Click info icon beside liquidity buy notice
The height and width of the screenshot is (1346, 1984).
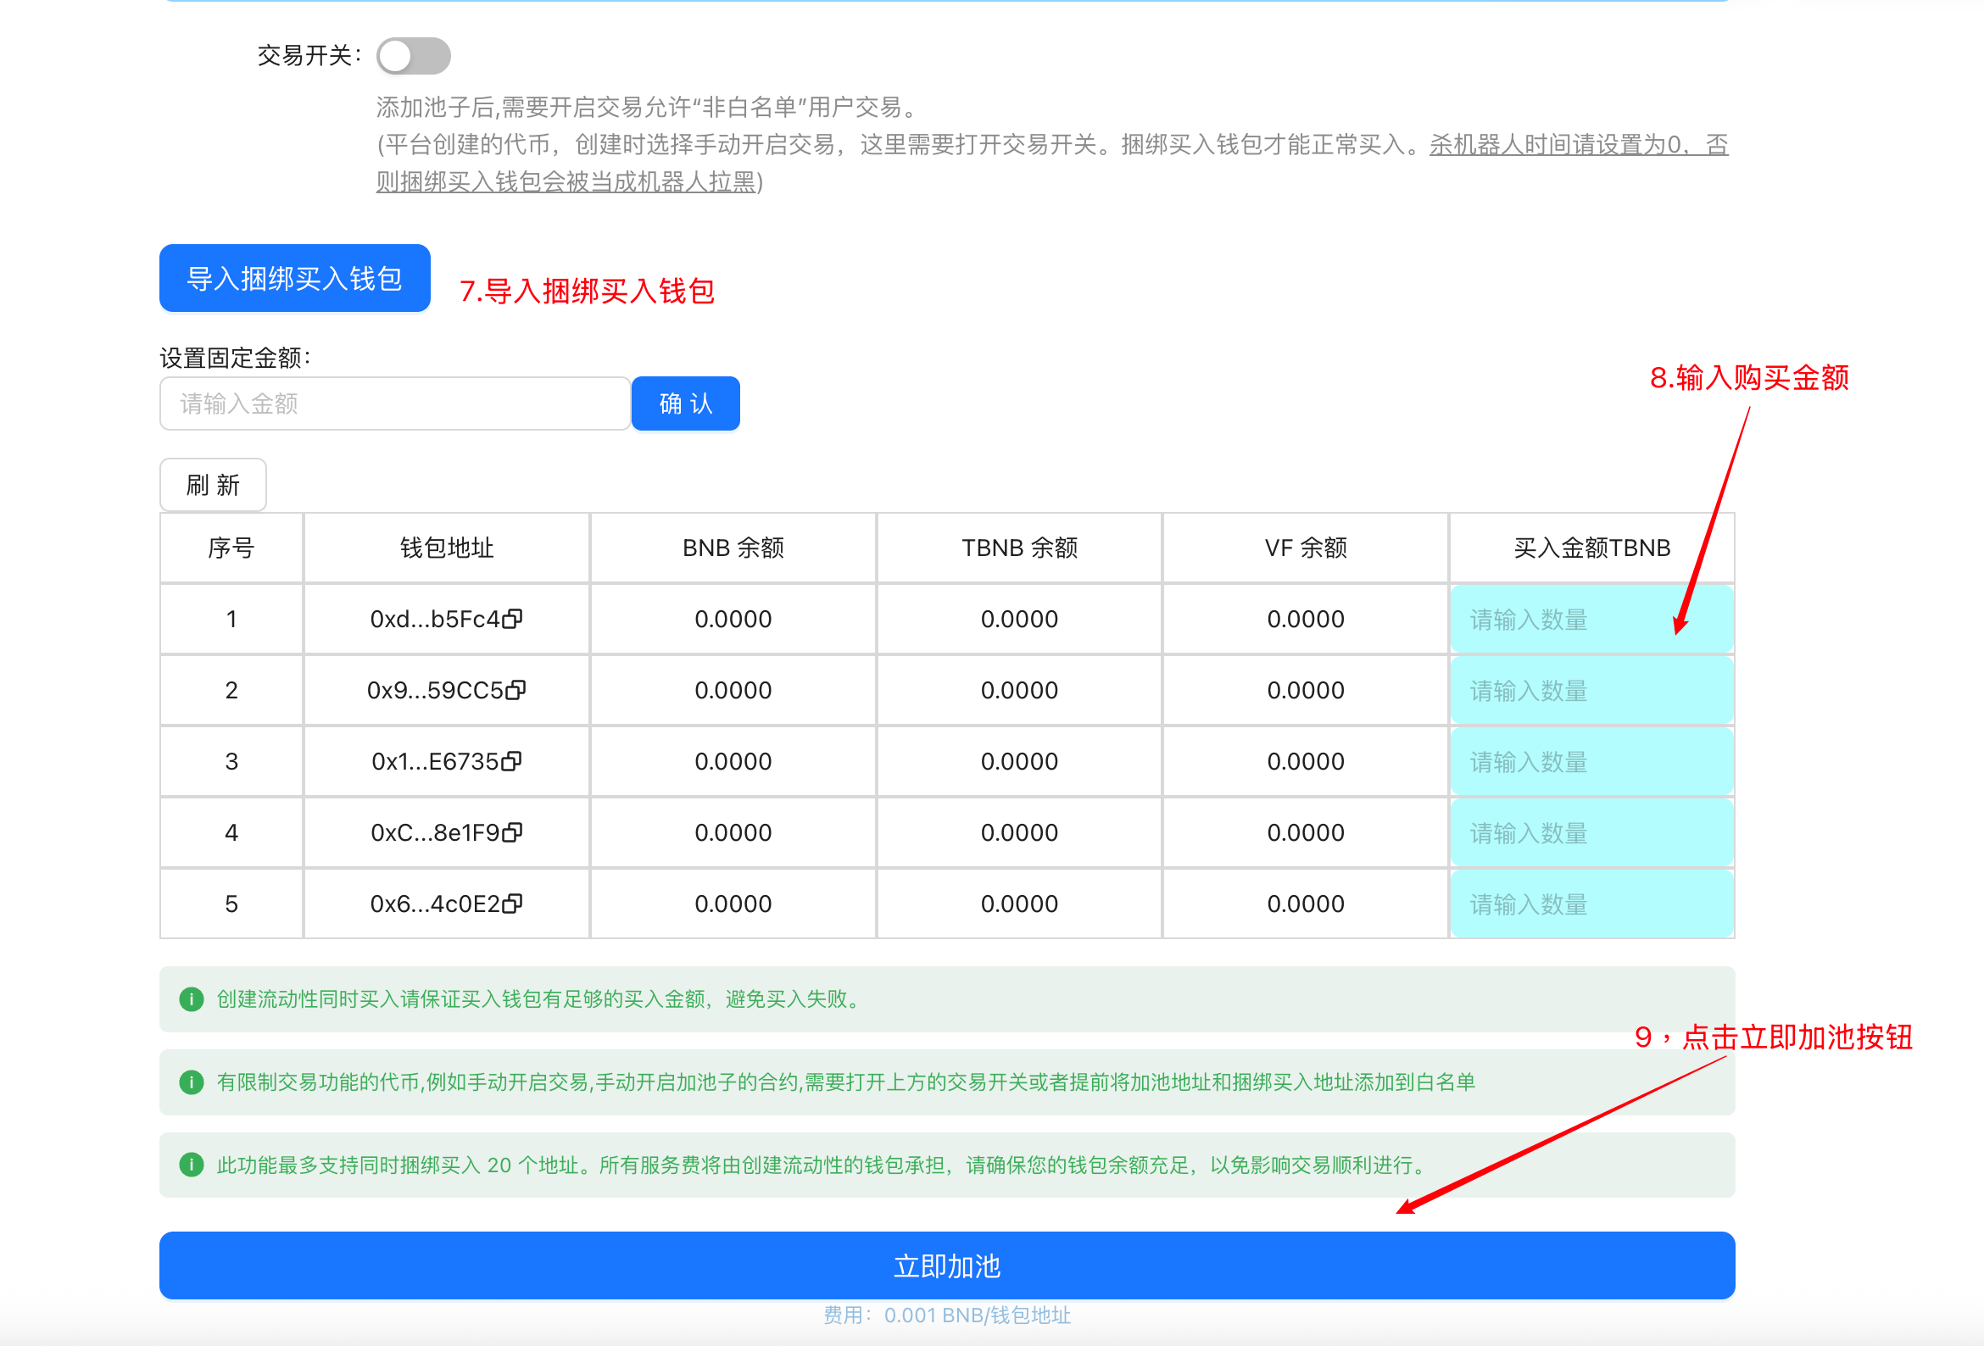tap(192, 998)
